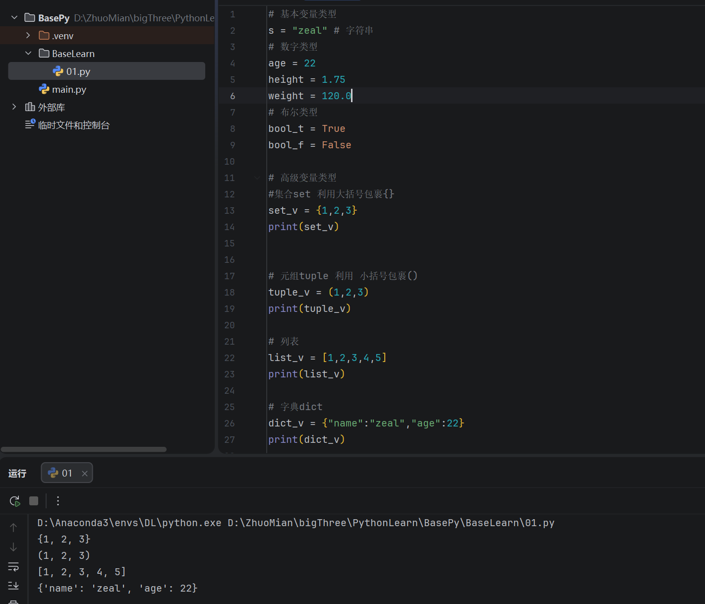Click line number 13 in gutter
The height and width of the screenshot is (604, 705).
pos(230,210)
